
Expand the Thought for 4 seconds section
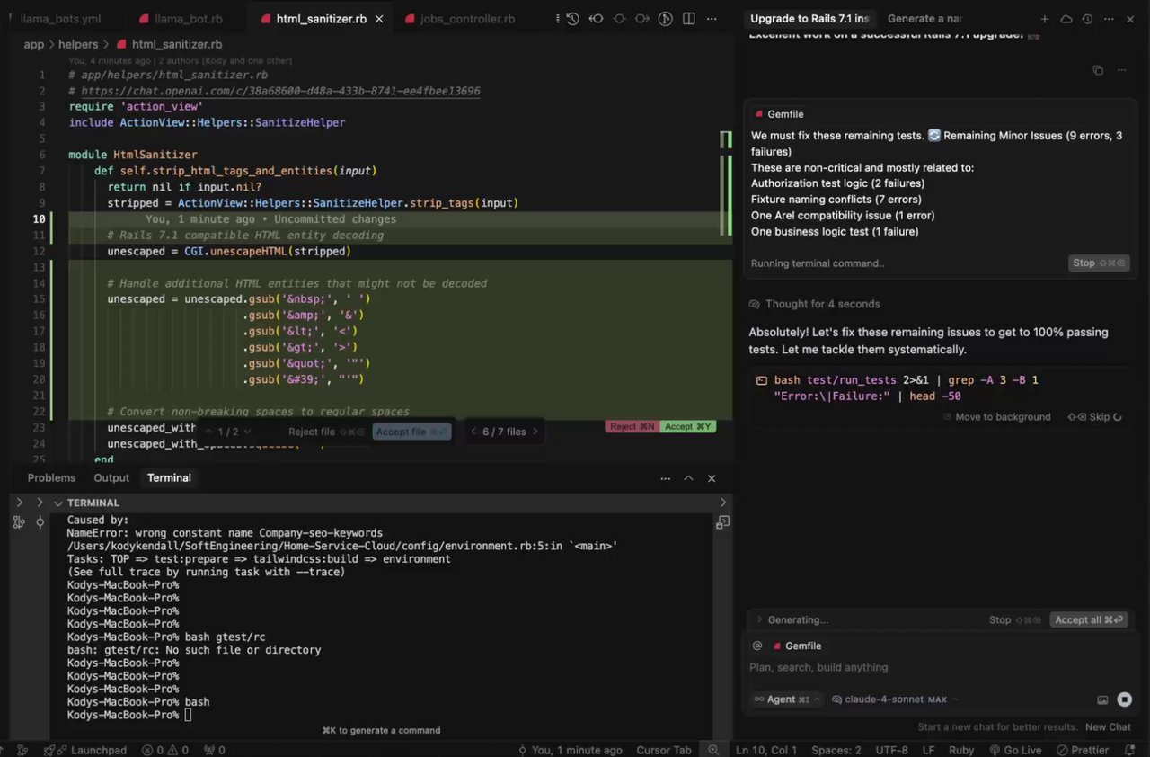(x=814, y=304)
